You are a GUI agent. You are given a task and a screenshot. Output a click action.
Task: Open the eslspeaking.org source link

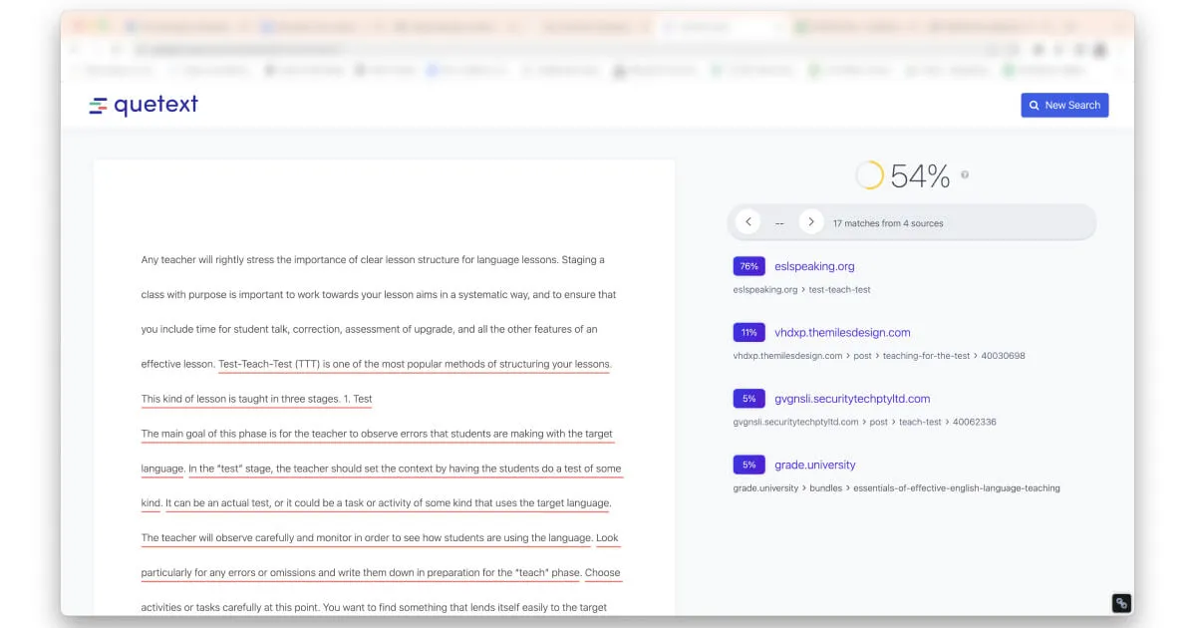(814, 266)
